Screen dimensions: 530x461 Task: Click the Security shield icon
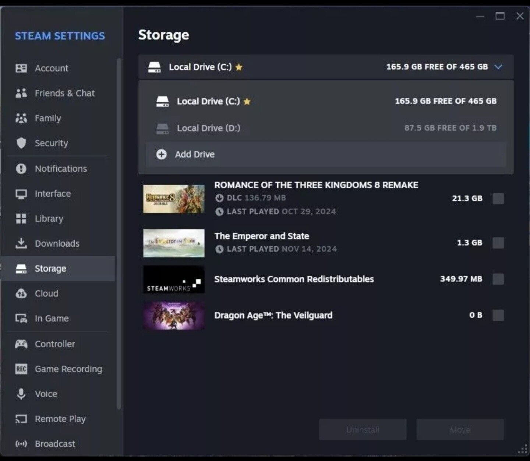pyautogui.click(x=21, y=143)
